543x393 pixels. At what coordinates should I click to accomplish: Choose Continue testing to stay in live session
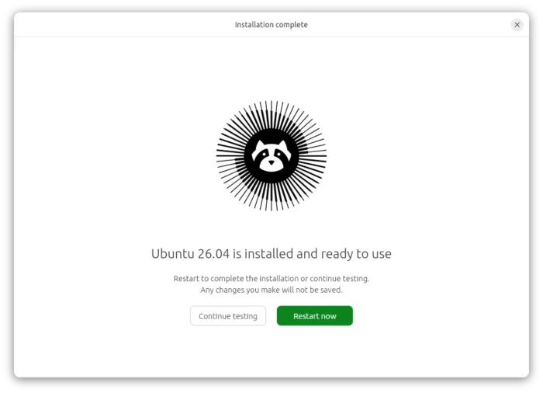(x=228, y=315)
